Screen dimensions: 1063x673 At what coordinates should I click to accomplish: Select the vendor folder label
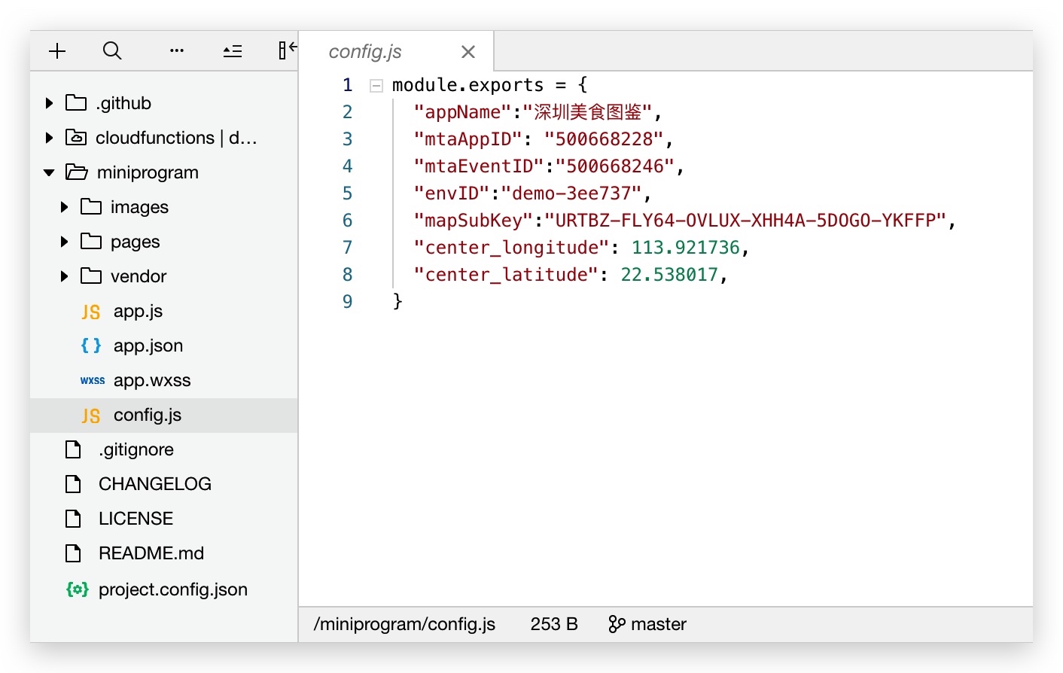[139, 276]
